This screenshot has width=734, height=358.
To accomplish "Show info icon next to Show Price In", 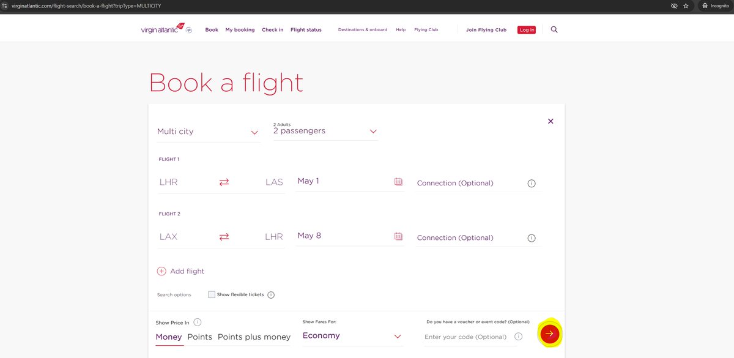I will pyautogui.click(x=198, y=323).
